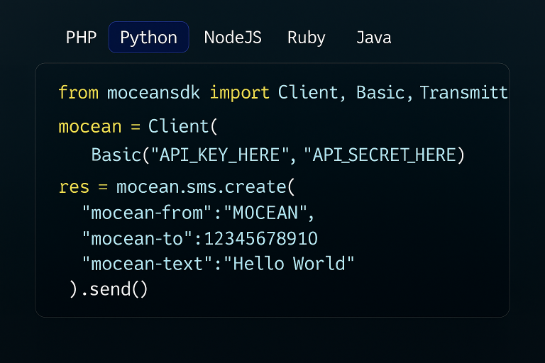Click the ').send()' line

tap(109, 289)
